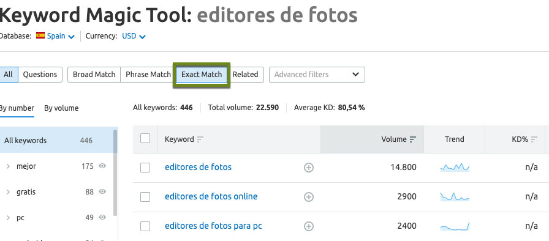
Task: View trend sparkline for 'editores de fotos'
Action: (455, 168)
